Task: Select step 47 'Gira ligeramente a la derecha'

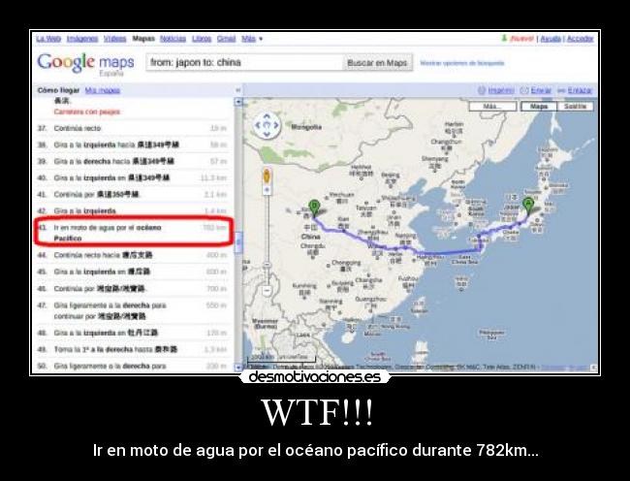Action: [x=134, y=310]
